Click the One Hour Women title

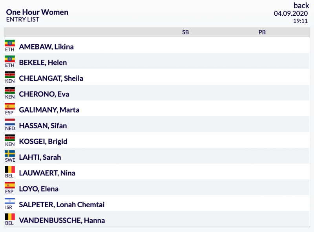(x=37, y=12)
